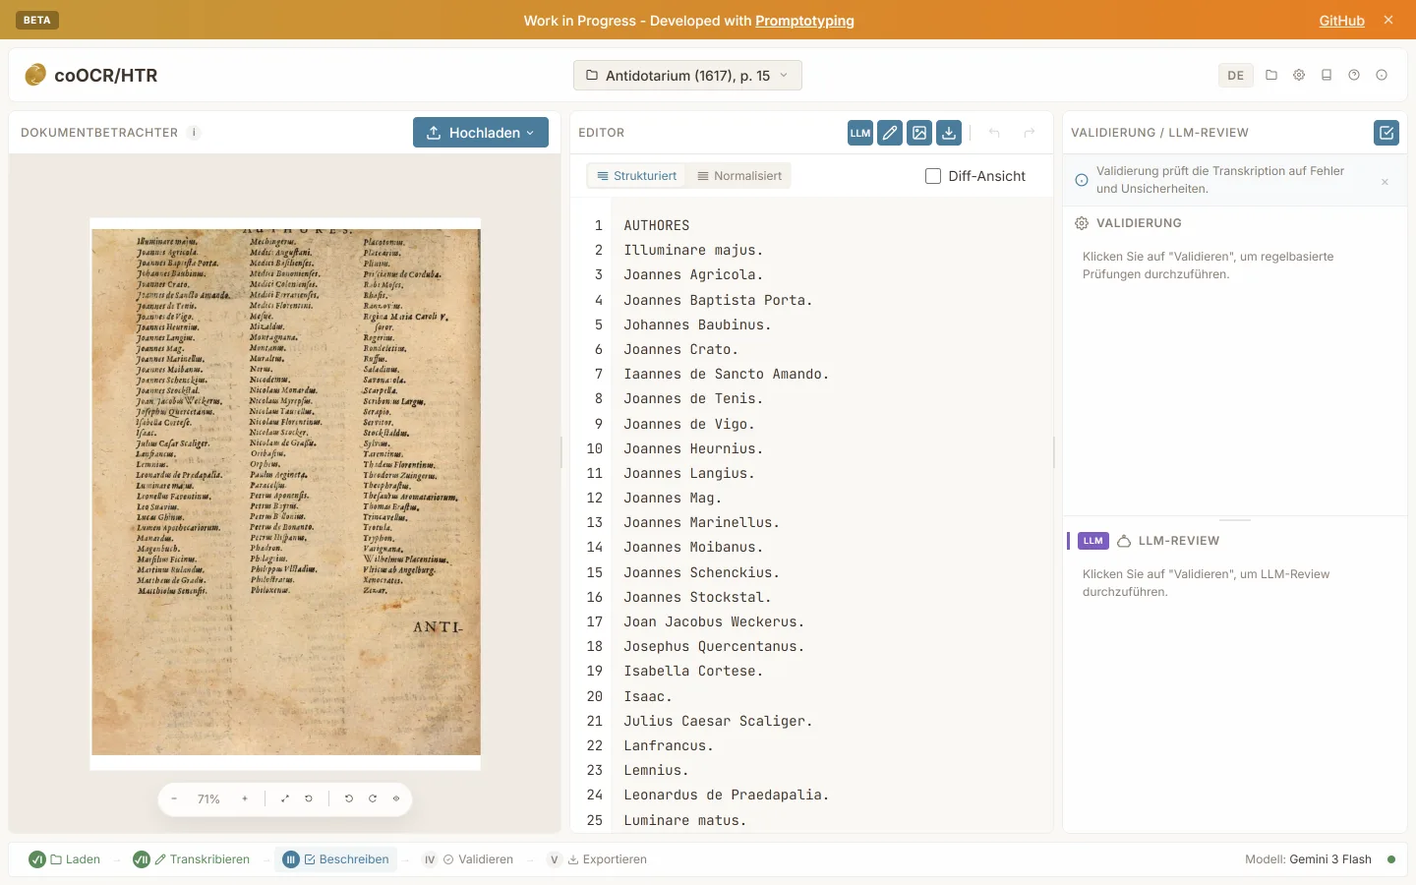
Task: Click the LLM-REVIEW section header
Action: tap(1178, 541)
